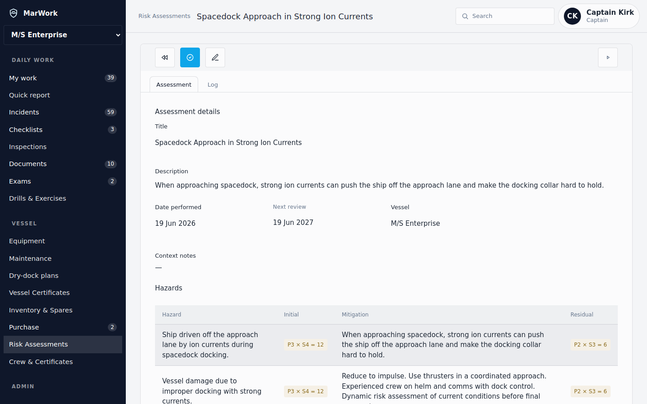Click Residual risk badge in vessel damage row
This screenshot has height=404, width=647.
pos(590,391)
